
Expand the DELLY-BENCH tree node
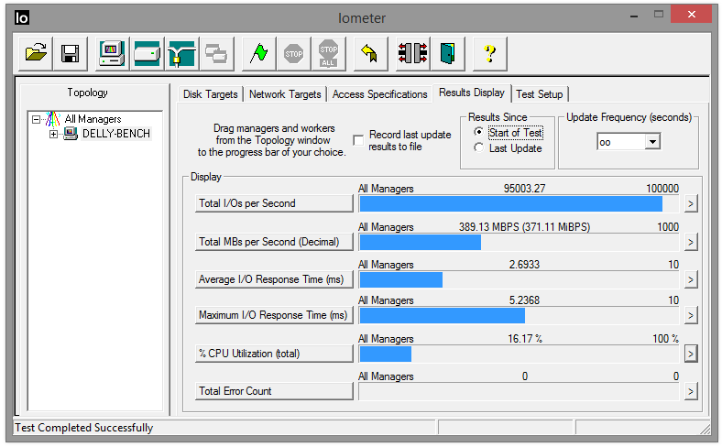coord(53,134)
